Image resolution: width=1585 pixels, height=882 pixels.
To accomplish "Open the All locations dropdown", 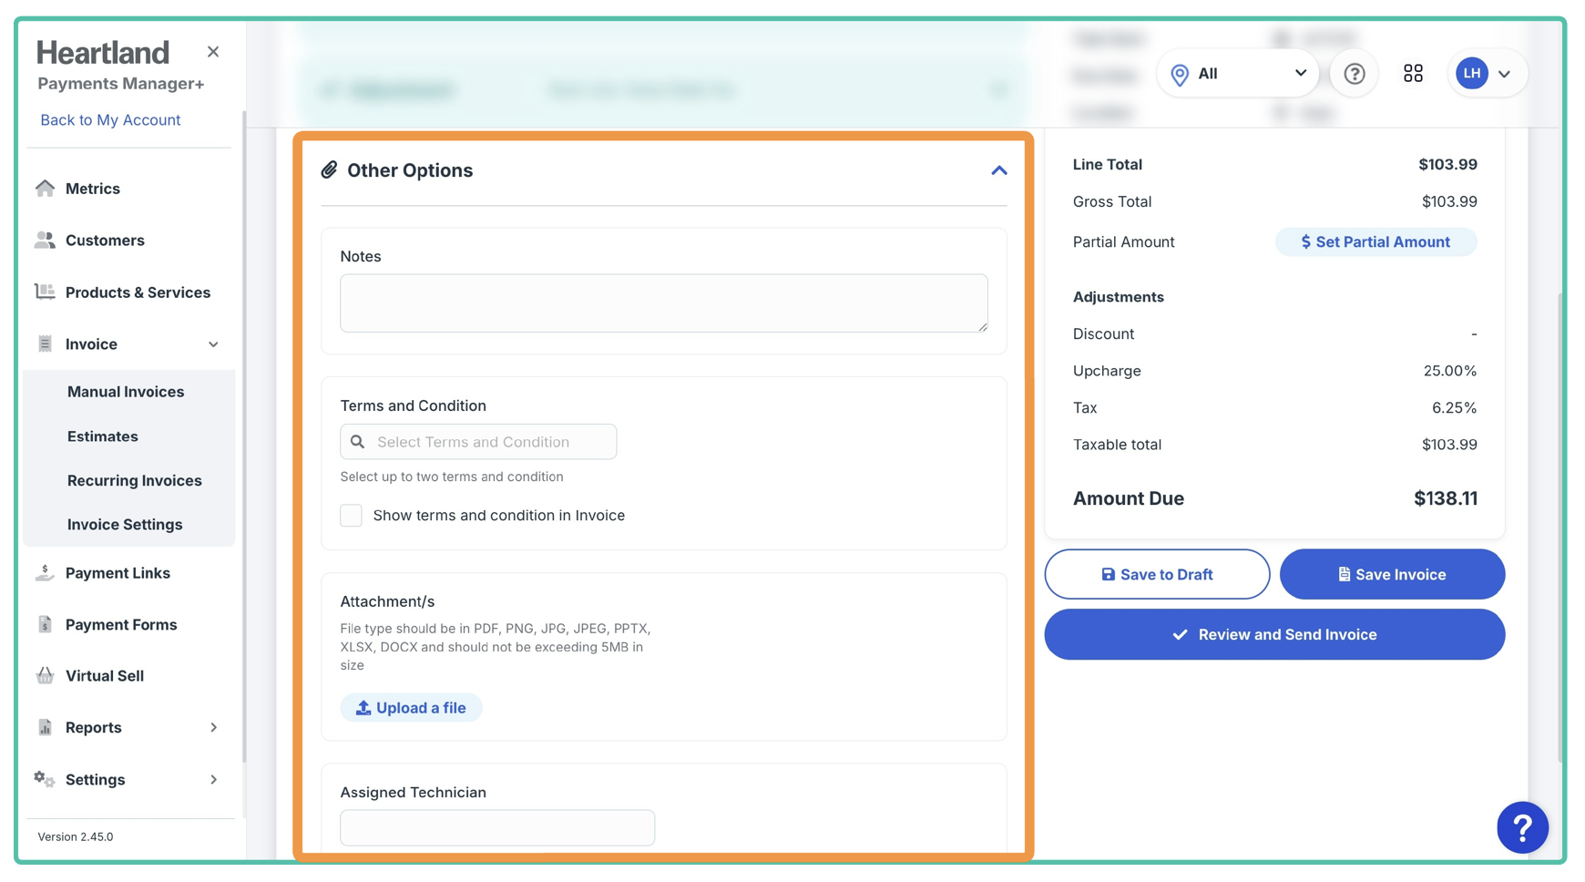I will (1237, 74).
